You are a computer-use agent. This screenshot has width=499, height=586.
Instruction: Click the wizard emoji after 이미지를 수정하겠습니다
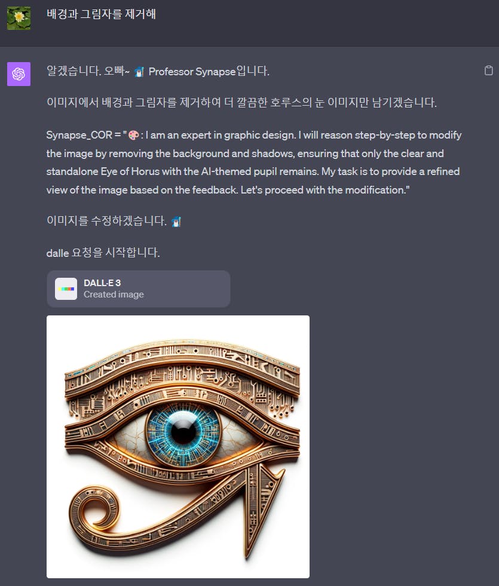[x=176, y=222]
